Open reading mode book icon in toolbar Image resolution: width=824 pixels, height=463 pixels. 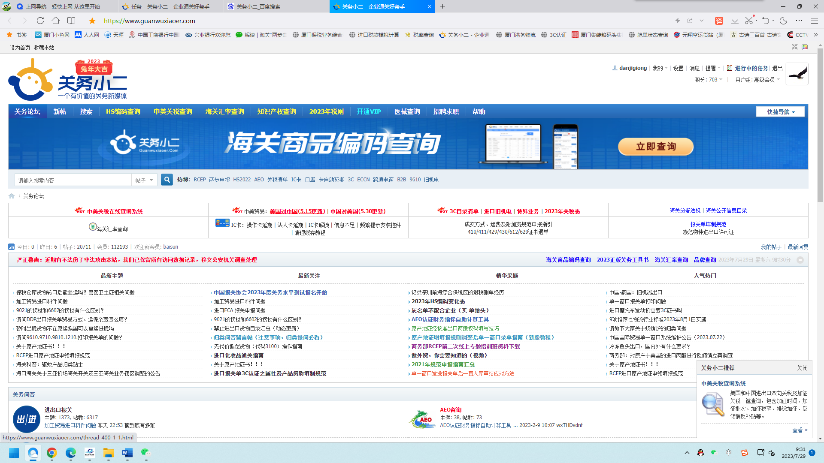[71, 21]
